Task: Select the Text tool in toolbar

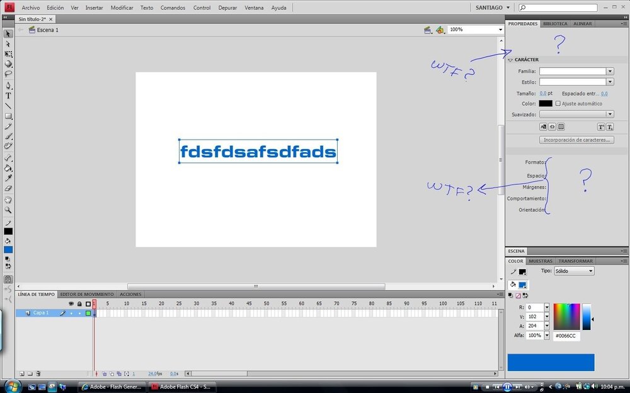Action: pos(8,96)
